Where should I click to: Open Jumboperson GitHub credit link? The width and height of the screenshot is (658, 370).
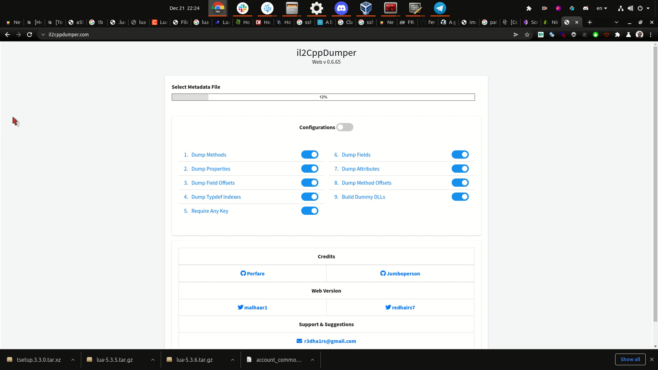400,274
